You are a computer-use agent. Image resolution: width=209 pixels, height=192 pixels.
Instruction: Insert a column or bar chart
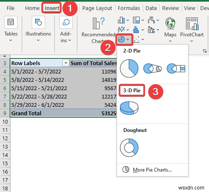(121, 20)
